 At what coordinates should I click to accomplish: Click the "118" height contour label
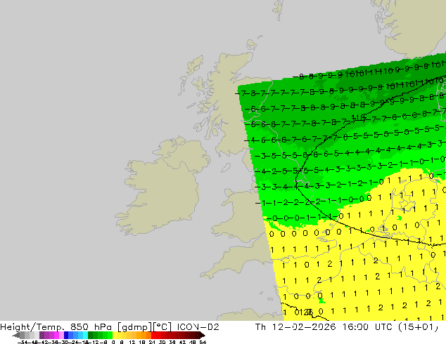click(358, 117)
